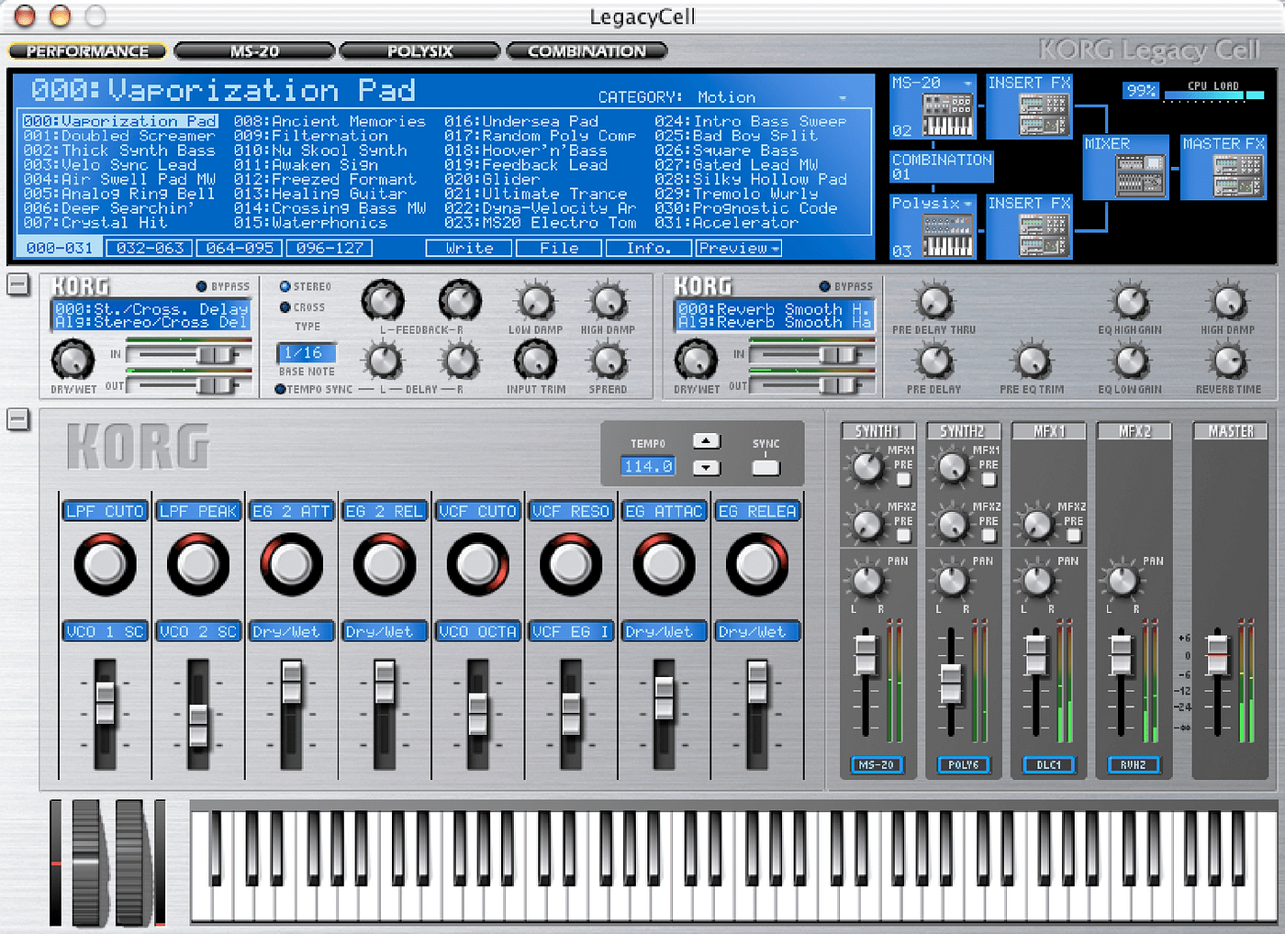Switch to the POLYSIX tab
Viewport: 1285px width, 934px height.
420,51
